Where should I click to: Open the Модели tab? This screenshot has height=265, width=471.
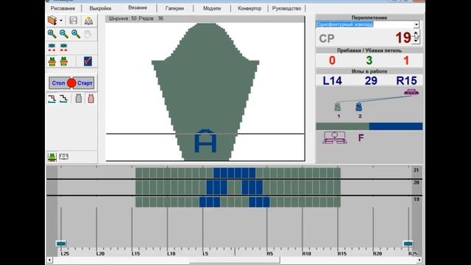click(x=212, y=8)
